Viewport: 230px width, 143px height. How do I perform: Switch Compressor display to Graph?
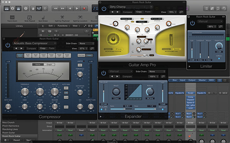pyautogui.click(x=49, y=64)
